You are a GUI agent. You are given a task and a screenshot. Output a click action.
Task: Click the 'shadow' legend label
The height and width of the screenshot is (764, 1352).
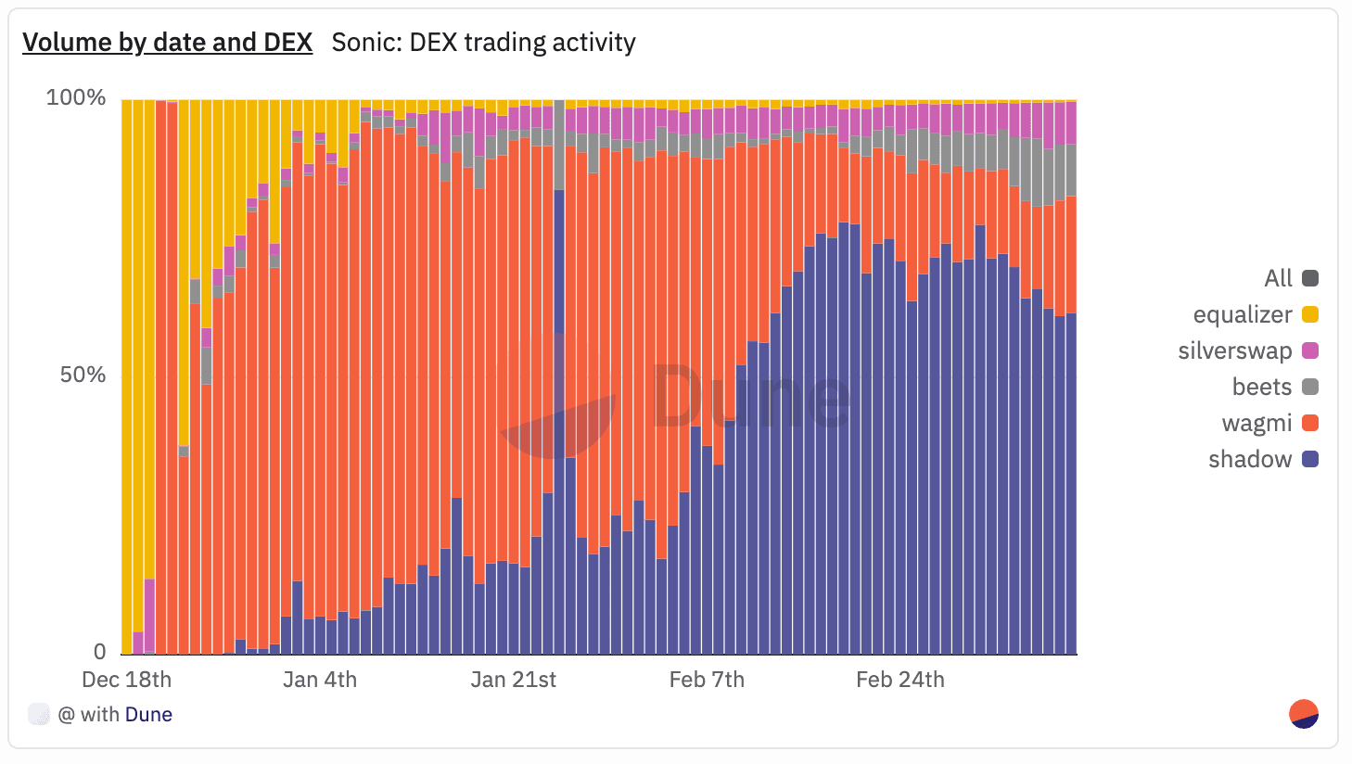point(1249,459)
